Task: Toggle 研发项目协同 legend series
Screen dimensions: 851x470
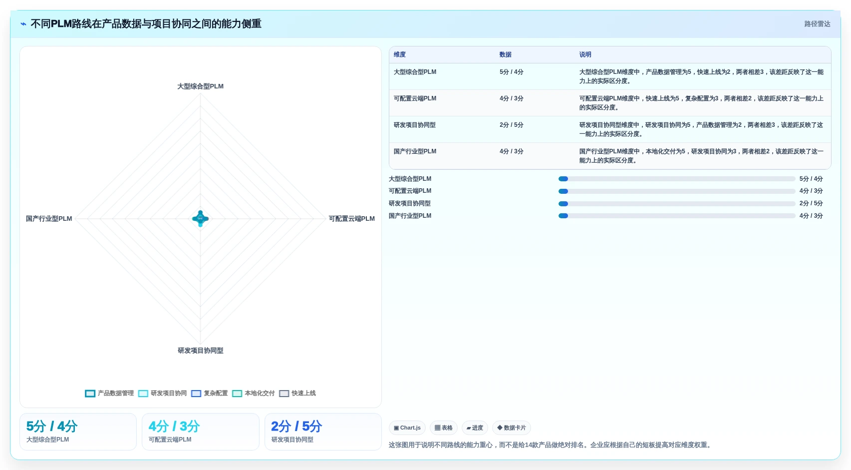Action: (x=162, y=393)
